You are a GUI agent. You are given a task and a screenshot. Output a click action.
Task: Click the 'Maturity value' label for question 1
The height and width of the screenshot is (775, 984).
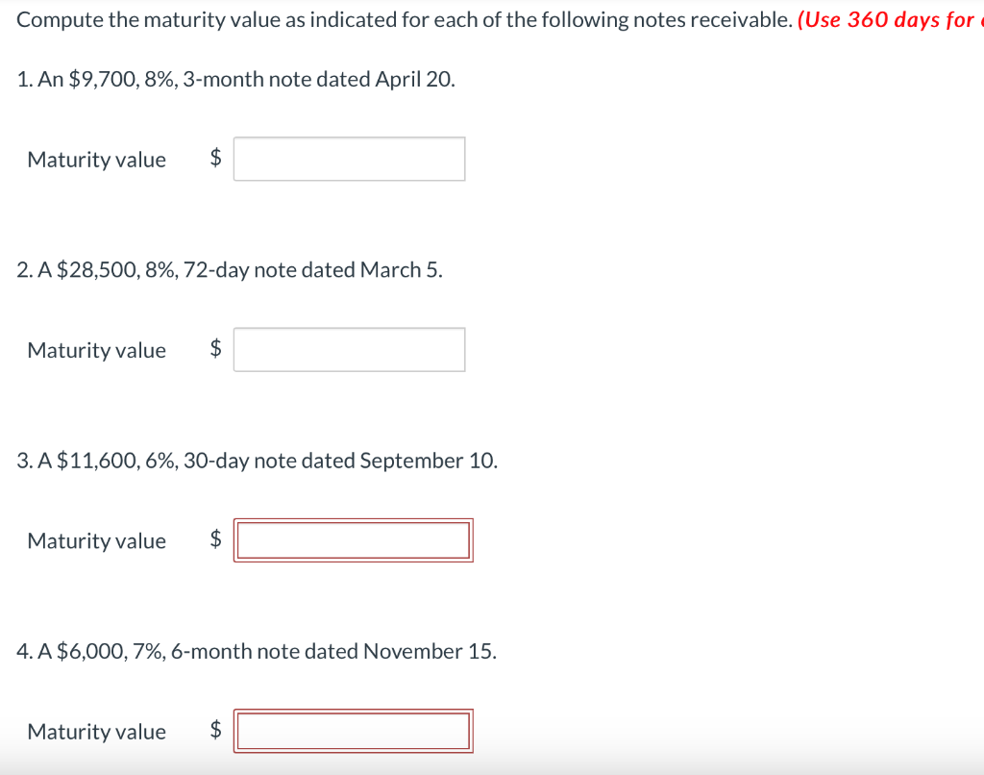pyautogui.click(x=96, y=159)
